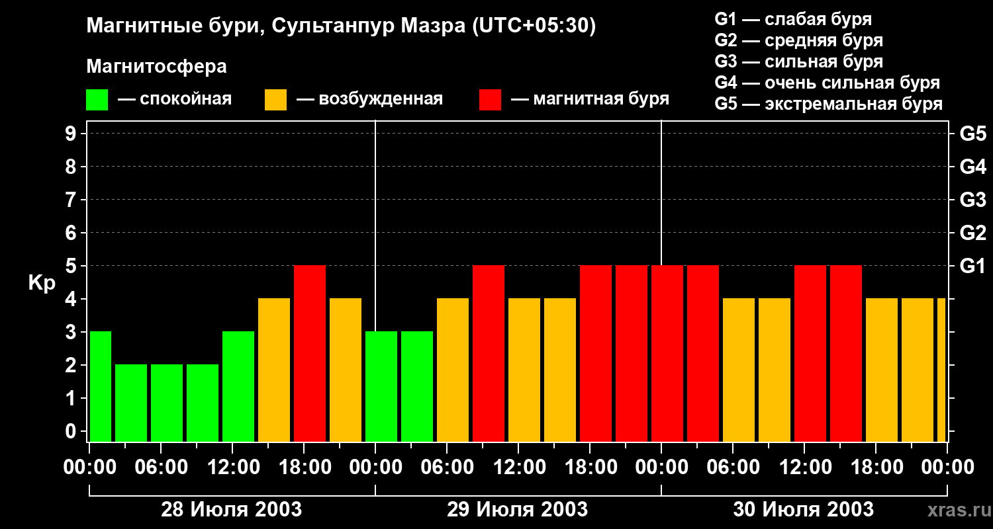Click the '18:00' time label under 28 Июля

[304, 468]
